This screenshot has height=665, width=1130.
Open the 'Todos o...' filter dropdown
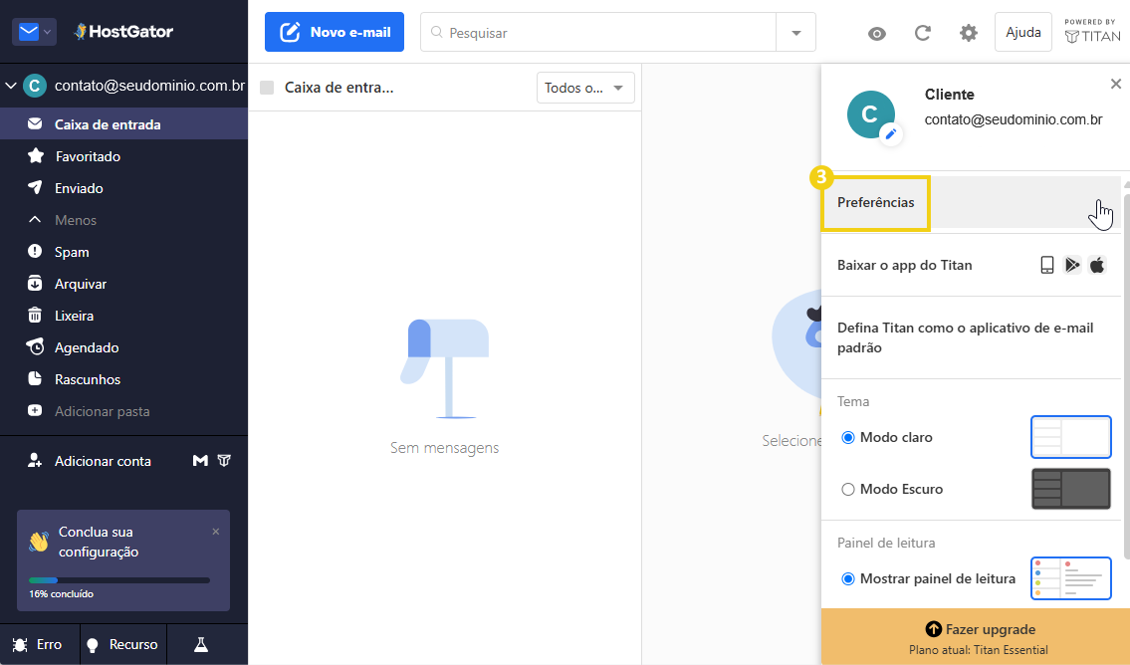[x=585, y=87]
